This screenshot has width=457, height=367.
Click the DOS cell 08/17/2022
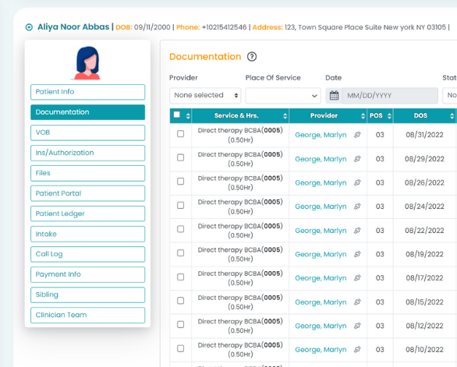tap(424, 278)
